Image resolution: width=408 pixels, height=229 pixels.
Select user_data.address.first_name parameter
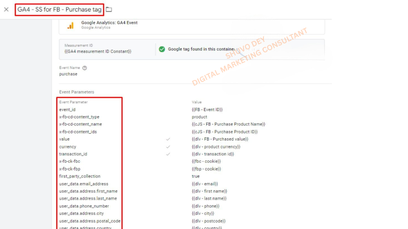click(x=88, y=191)
